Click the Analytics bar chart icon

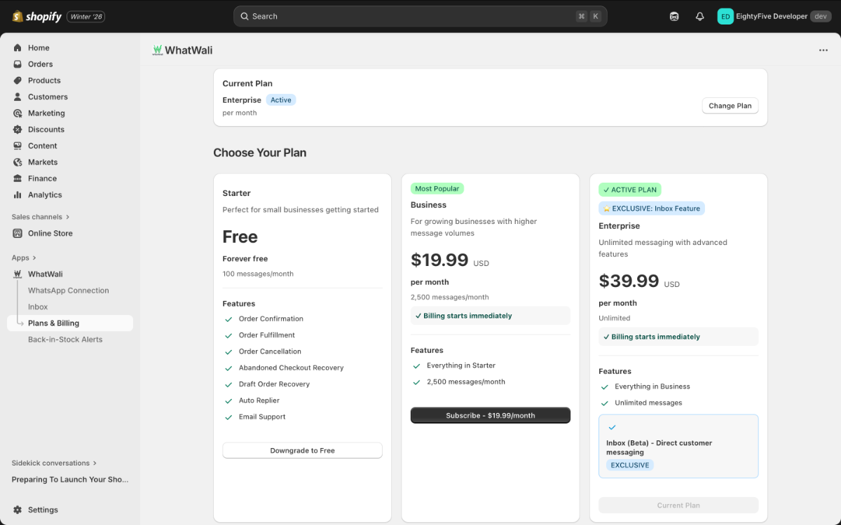click(18, 195)
